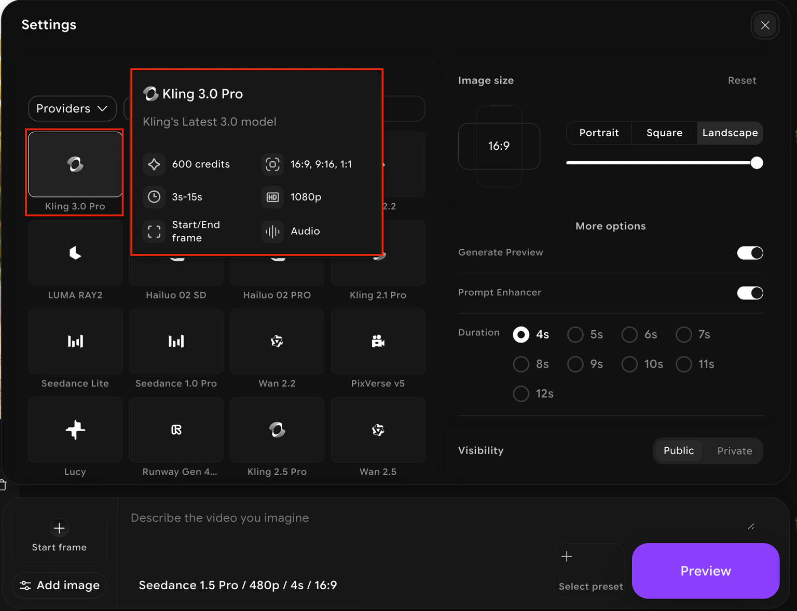Select the Wan 2.2 model tile
Viewport: 797px width, 611px height.
pyautogui.click(x=277, y=341)
